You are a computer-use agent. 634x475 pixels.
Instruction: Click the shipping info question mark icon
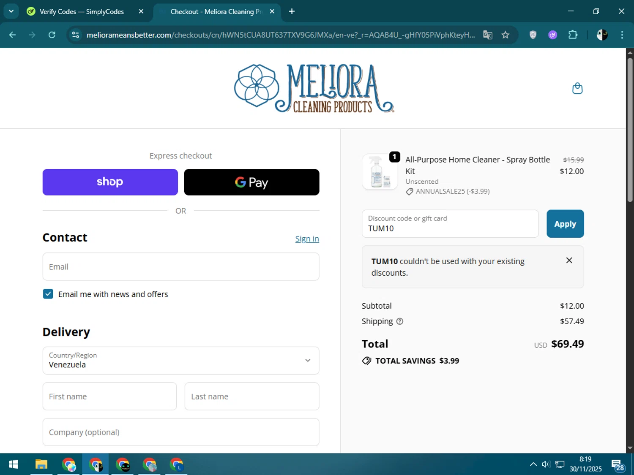click(x=400, y=321)
